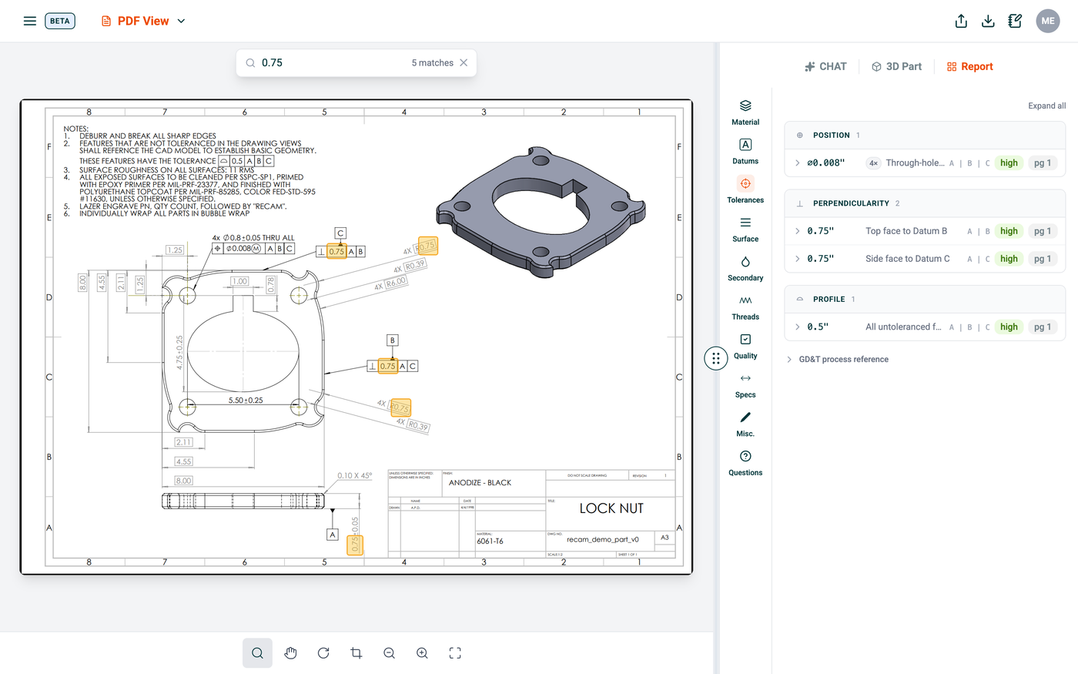Click the BETA badge
1078x674 pixels.
[x=60, y=21]
